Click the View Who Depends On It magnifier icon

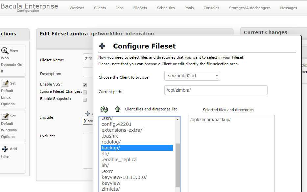[5, 51]
